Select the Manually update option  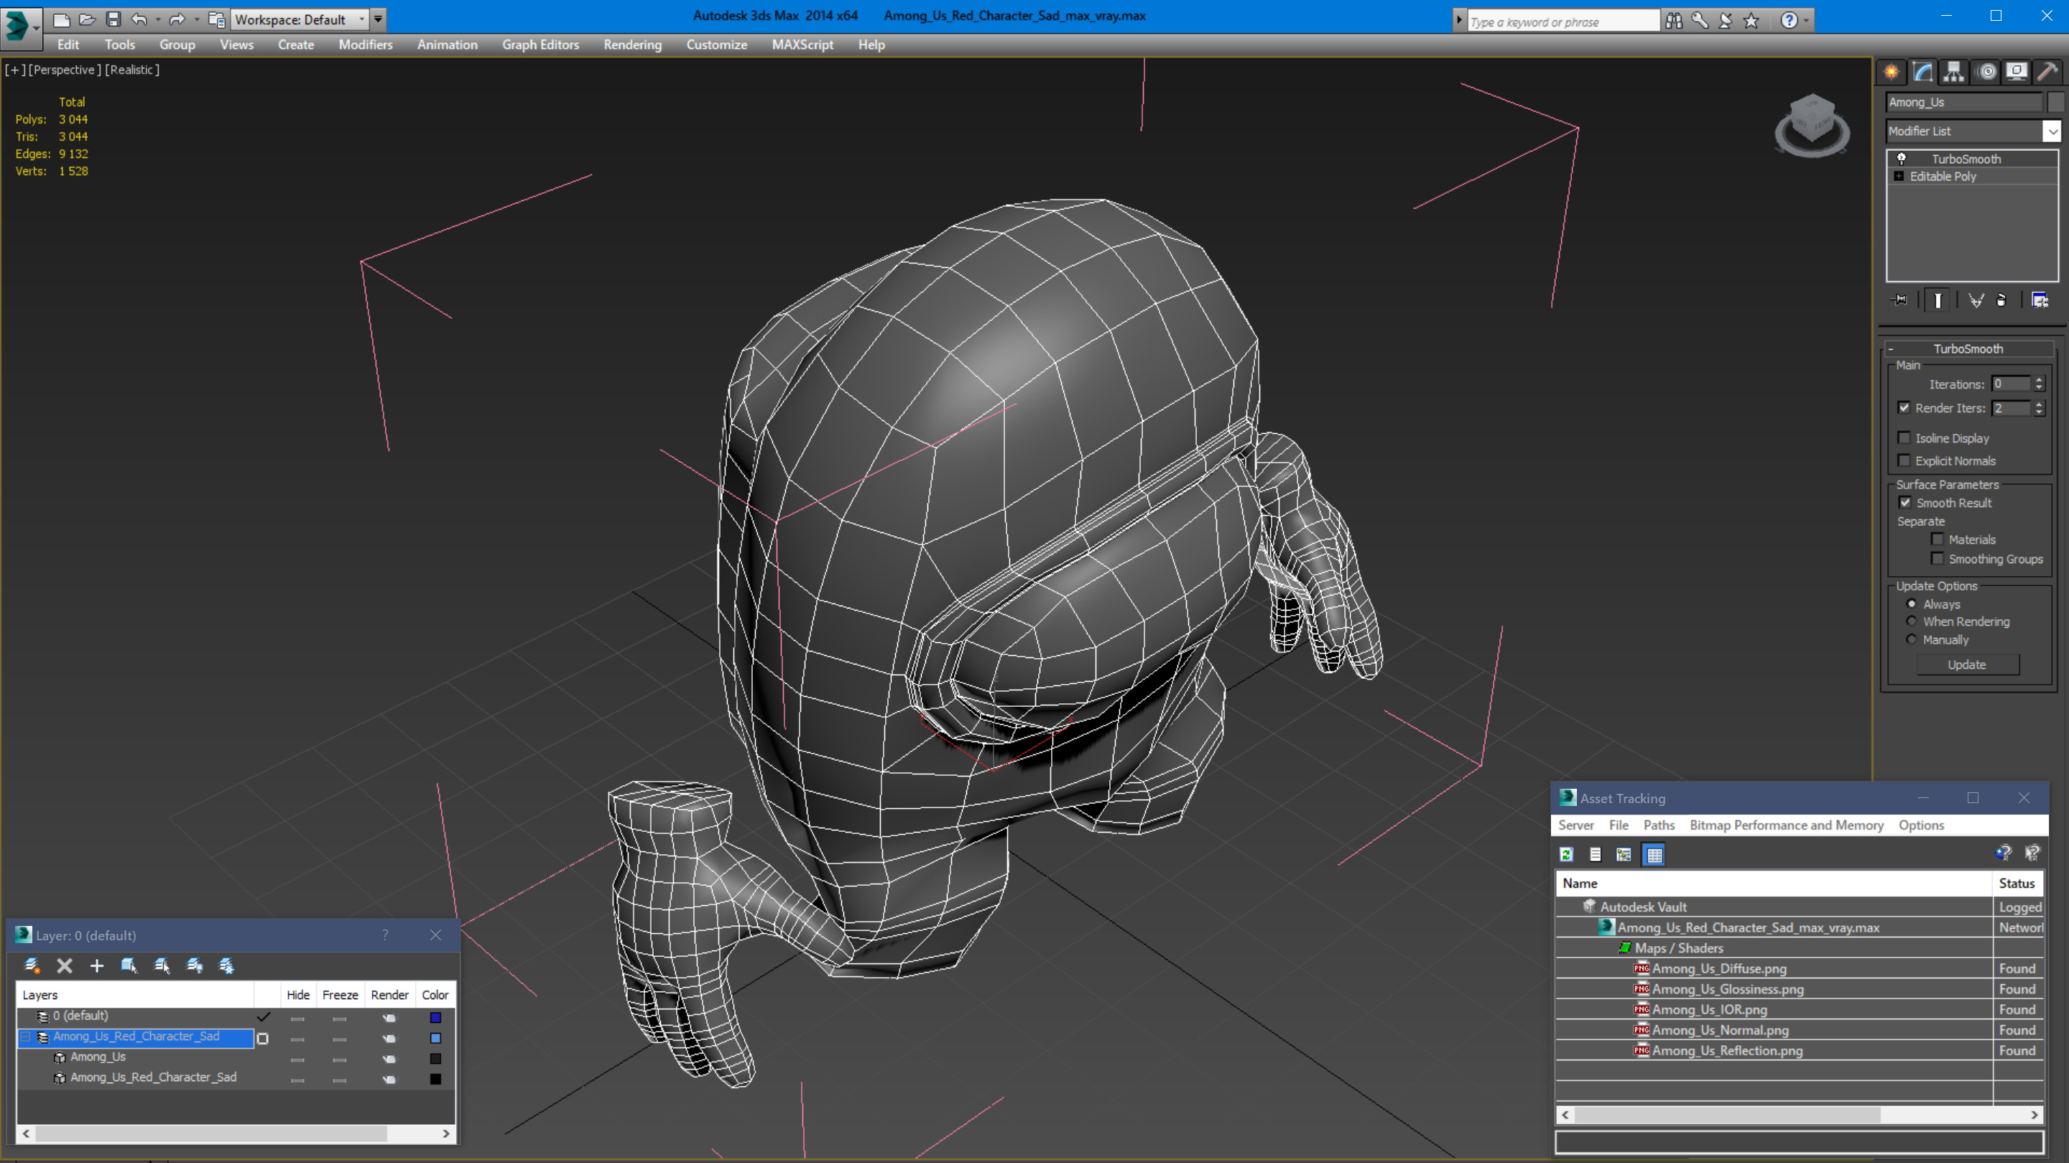click(1912, 639)
